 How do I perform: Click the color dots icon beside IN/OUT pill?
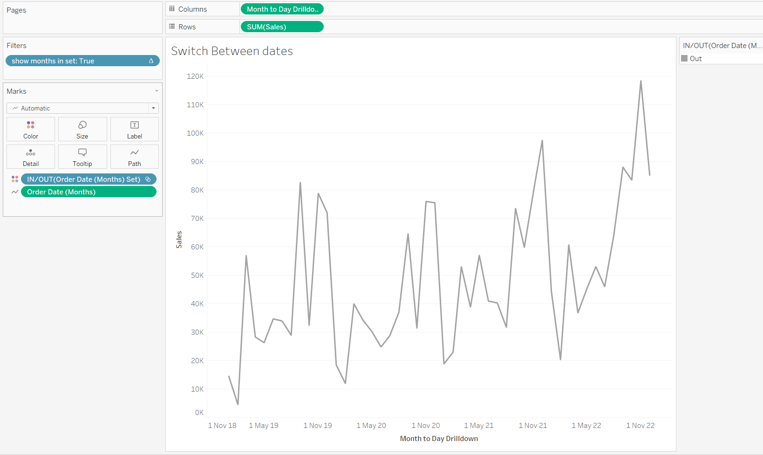(x=15, y=179)
